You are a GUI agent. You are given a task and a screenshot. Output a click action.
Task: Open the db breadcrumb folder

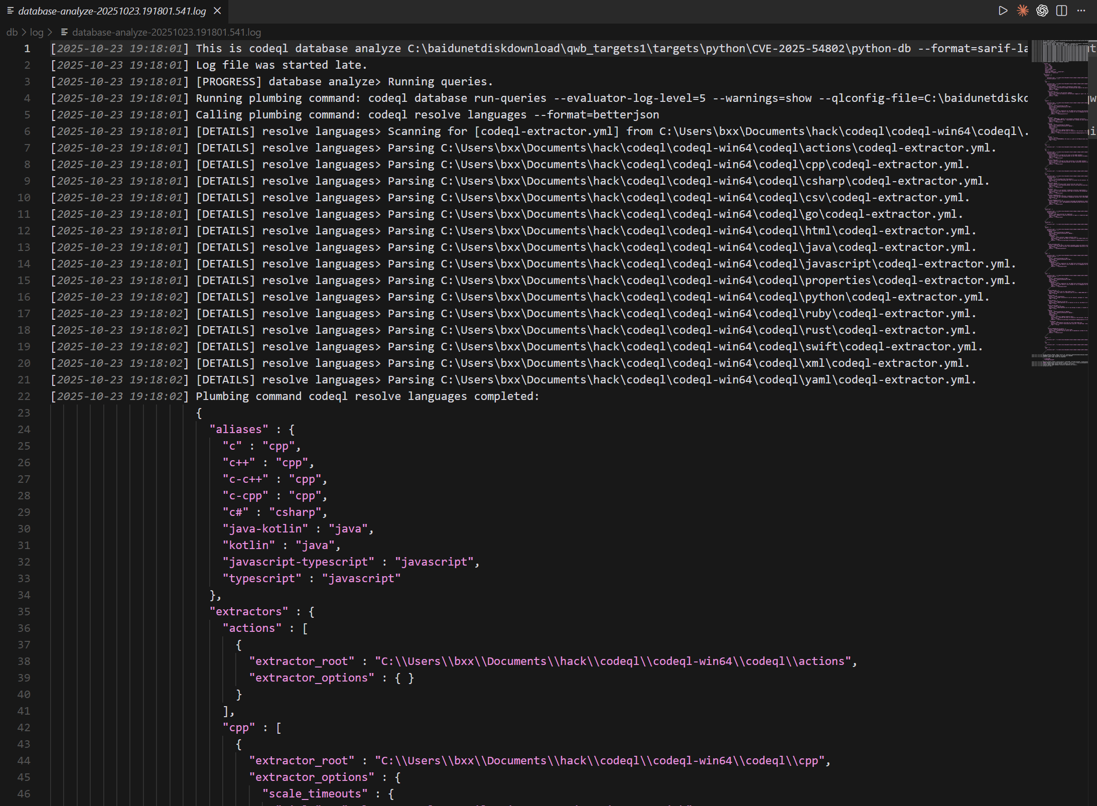point(12,32)
